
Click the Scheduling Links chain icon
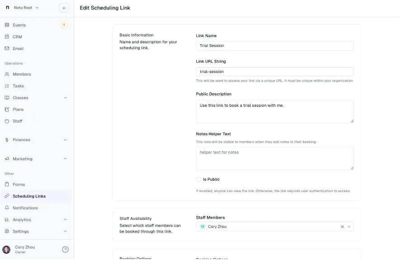tap(7, 196)
